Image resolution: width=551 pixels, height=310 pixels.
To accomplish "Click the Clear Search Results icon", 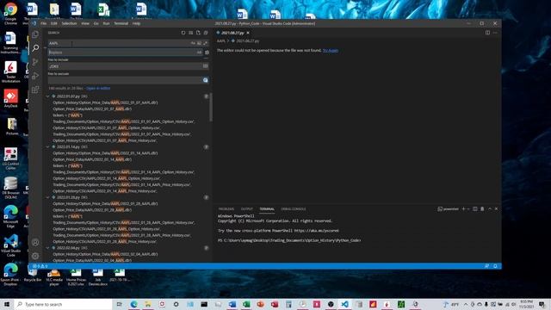I will 191,33.
